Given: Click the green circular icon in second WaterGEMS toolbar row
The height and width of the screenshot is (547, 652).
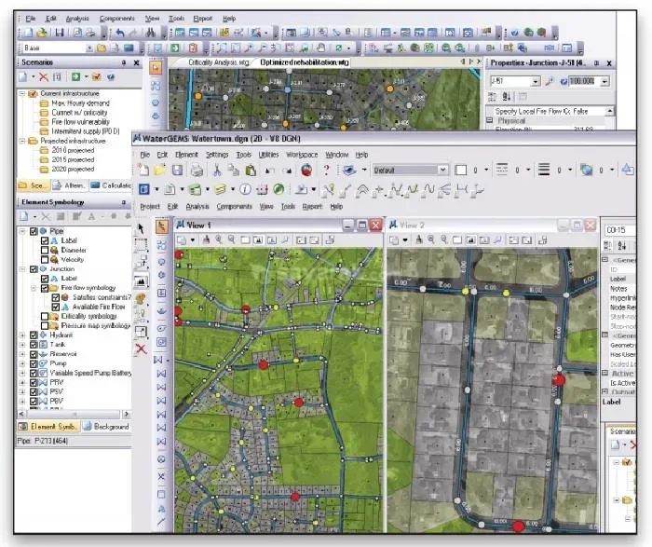Looking at the screenshot, I should point(278,190).
